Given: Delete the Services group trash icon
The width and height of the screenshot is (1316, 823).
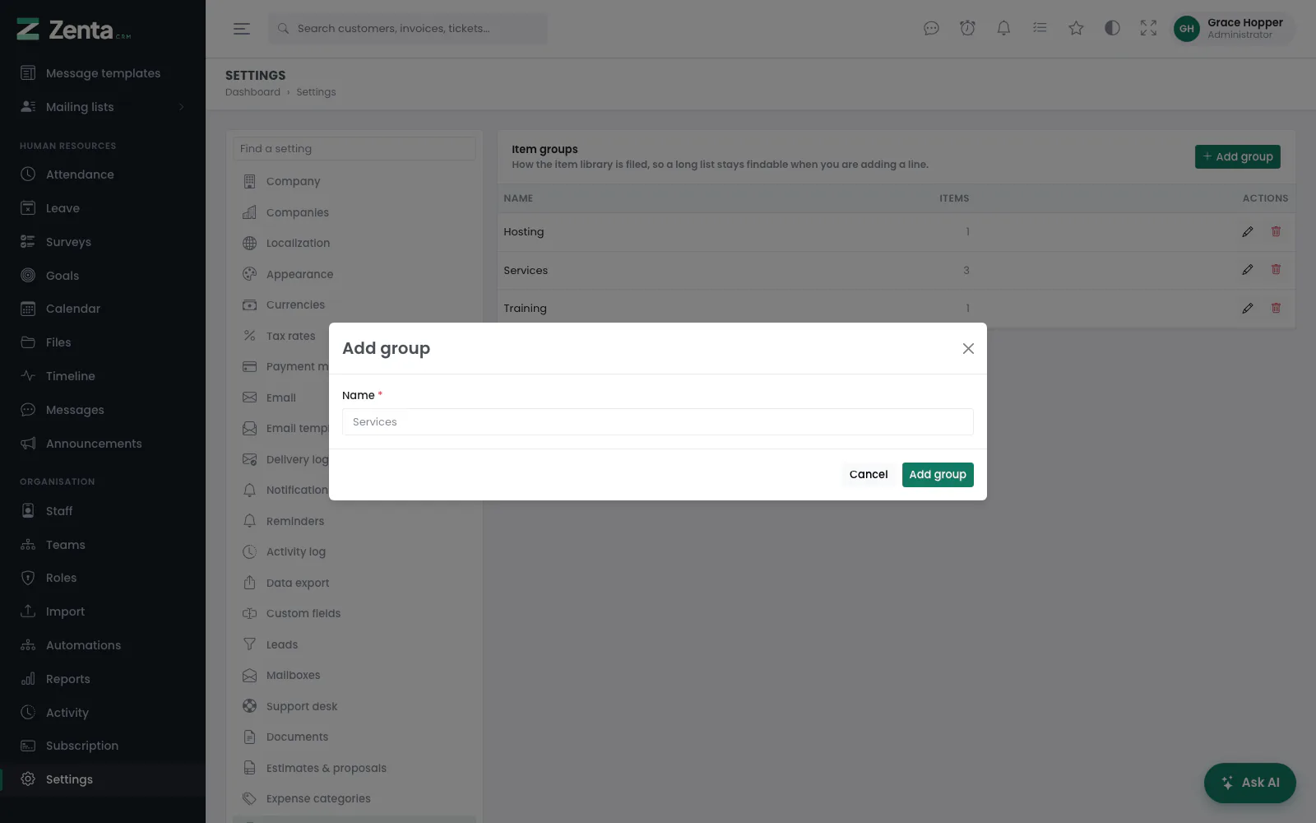Looking at the screenshot, I should pos(1276,270).
